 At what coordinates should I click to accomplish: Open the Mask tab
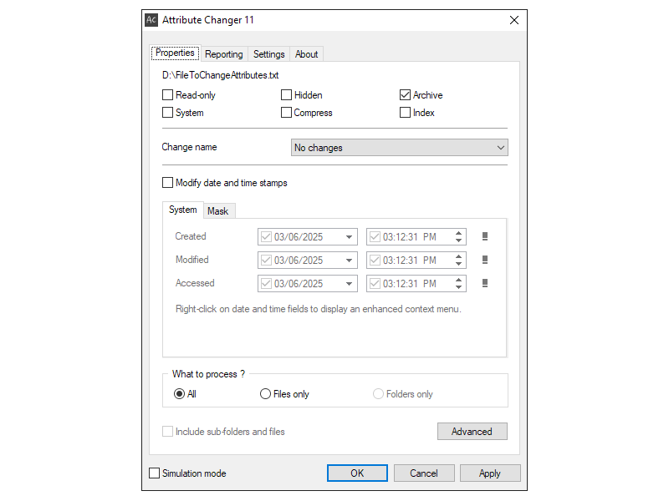click(218, 211)
